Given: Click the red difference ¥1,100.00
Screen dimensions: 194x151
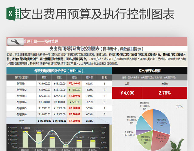Looking at the screenshot, I should coord(75,114).
